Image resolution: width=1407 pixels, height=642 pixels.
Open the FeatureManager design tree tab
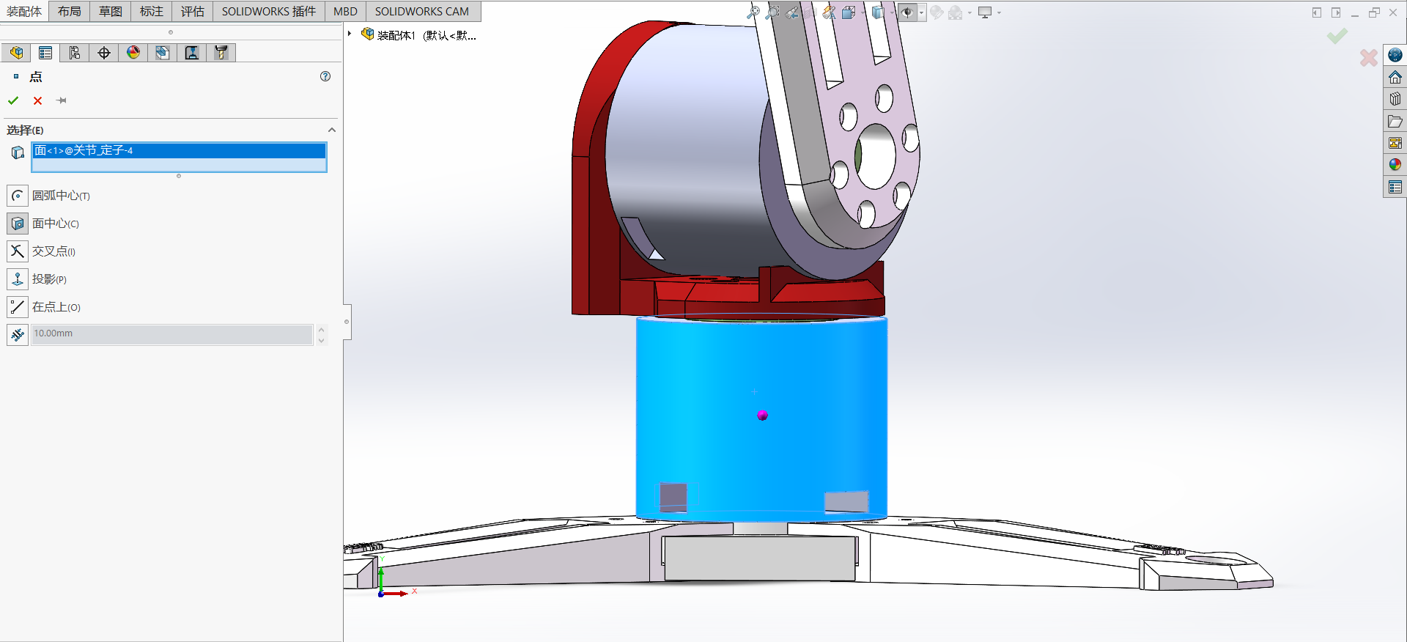tap(16, 53)
